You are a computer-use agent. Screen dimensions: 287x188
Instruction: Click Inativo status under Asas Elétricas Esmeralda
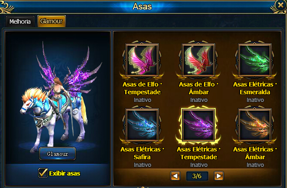255,100
